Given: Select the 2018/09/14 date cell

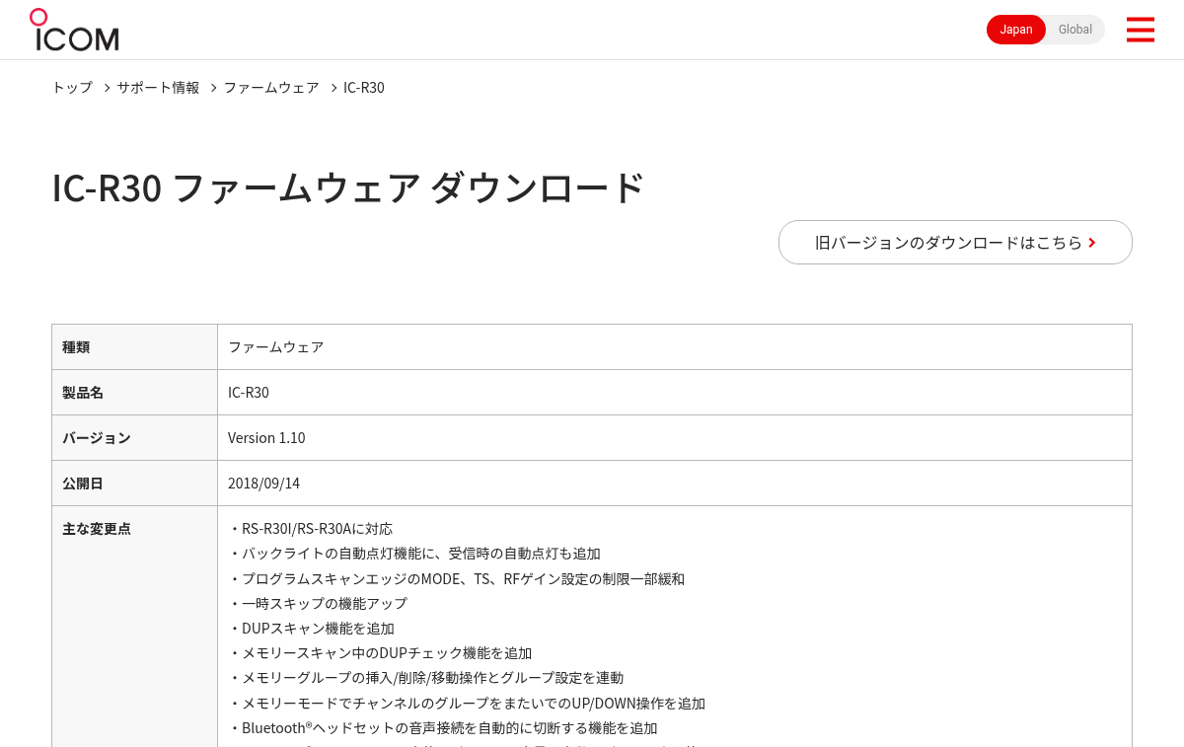Looking at the screenshot, I should [675, 484].
